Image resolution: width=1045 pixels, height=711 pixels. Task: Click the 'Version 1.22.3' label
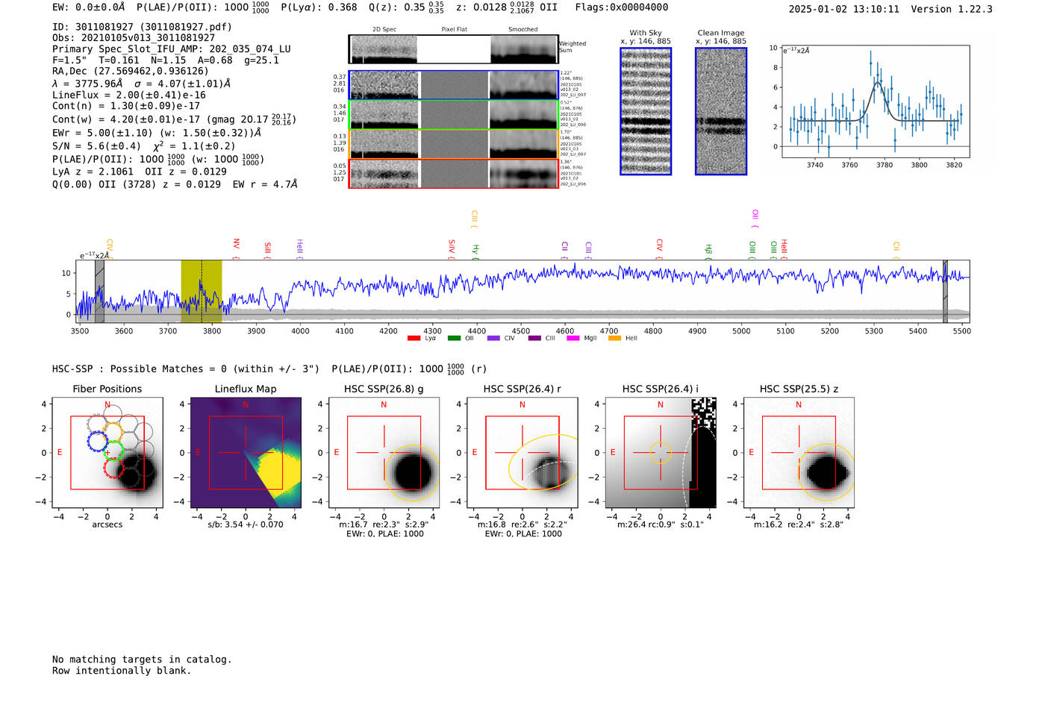click(x=952, y=9)
